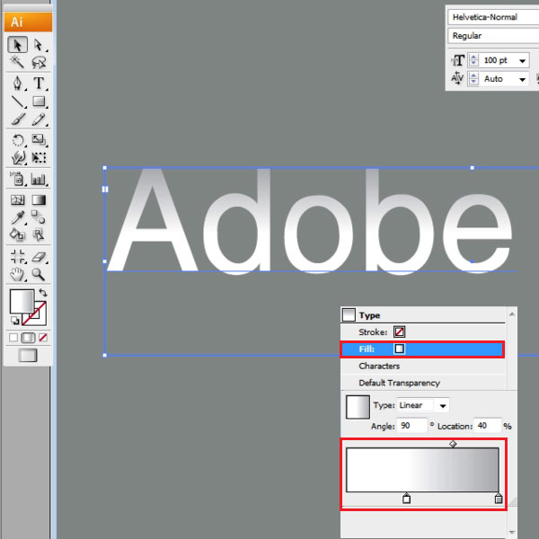Click the Illustrator Ai logo header

tap(28, 22)
